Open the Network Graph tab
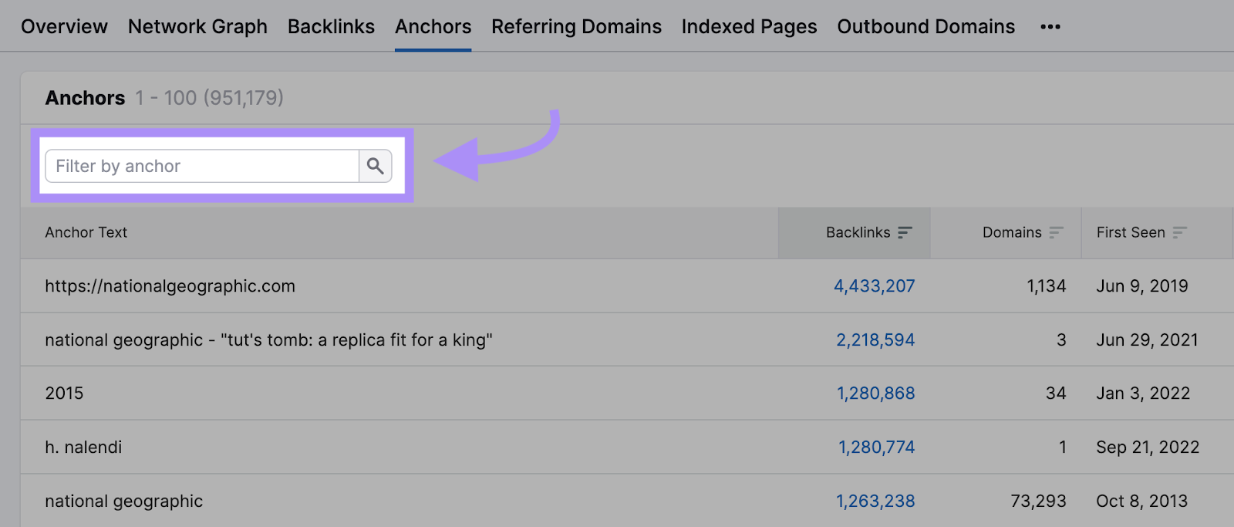The height and width of the screenshot is (527, 1234). click(197, 27)
